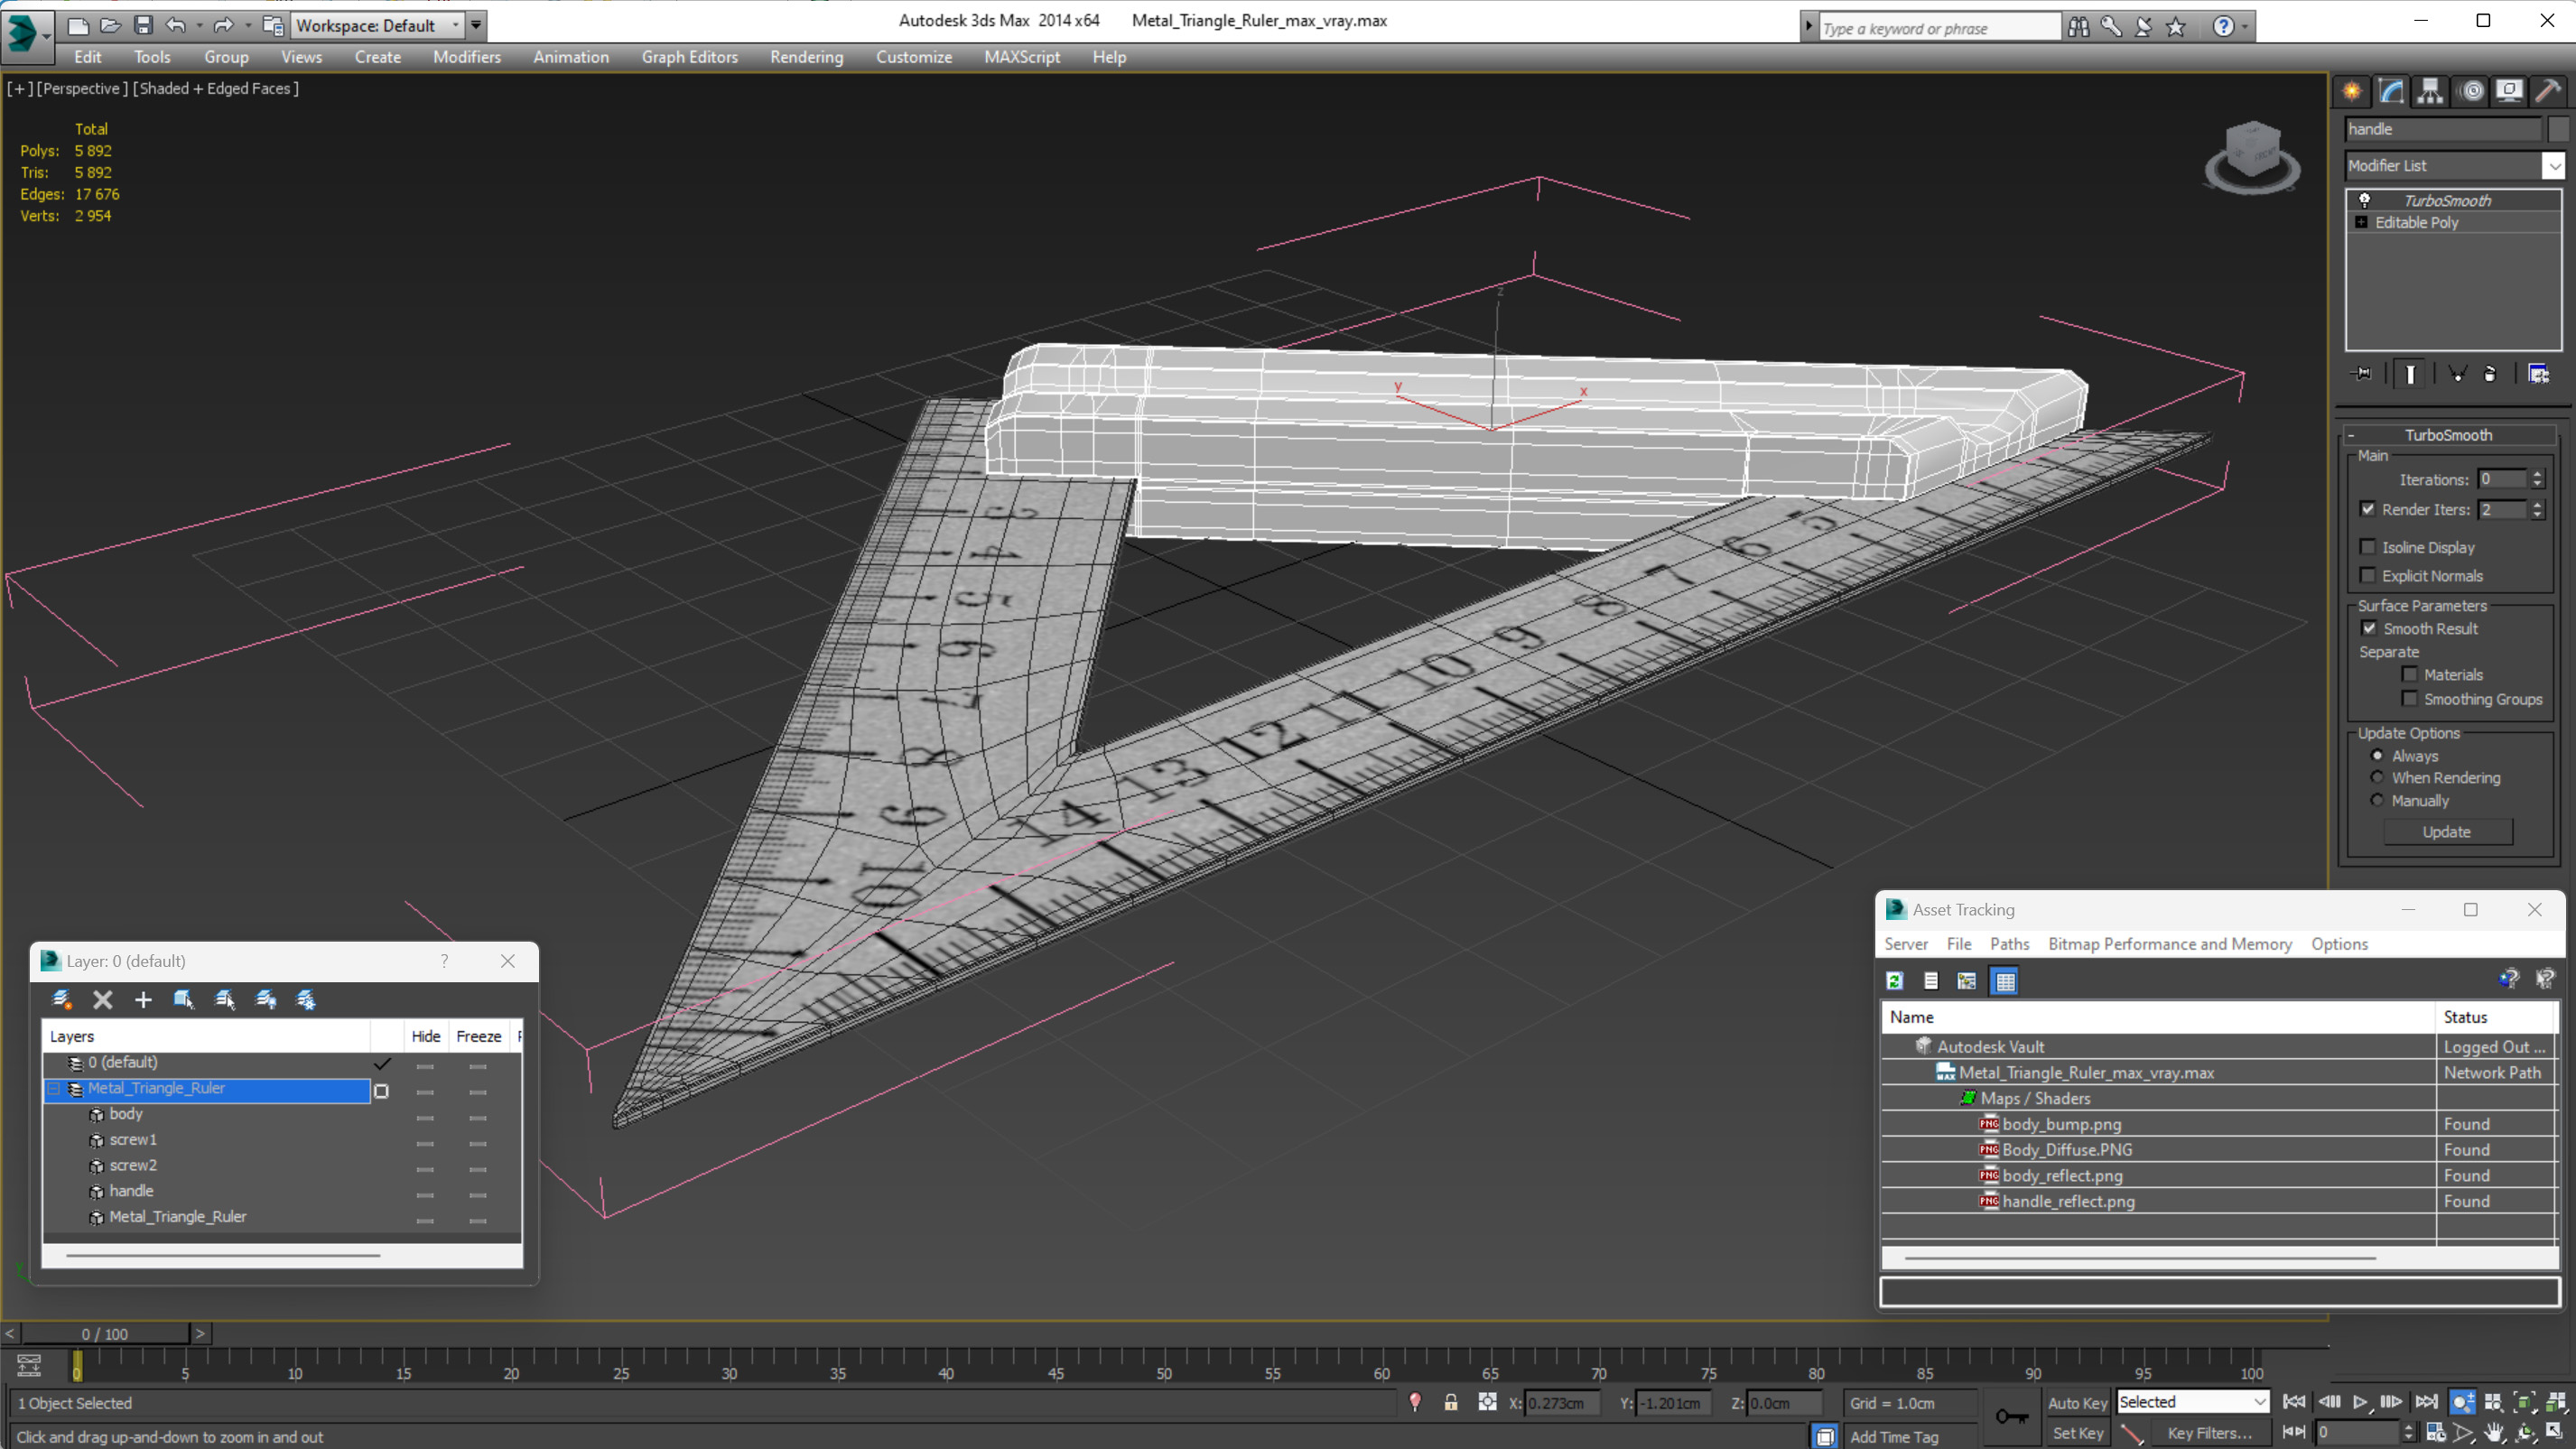Click the Save File toolbar icon
Image resolution: width=2576 pixels, height=1449 pixels.
point(143,25)
